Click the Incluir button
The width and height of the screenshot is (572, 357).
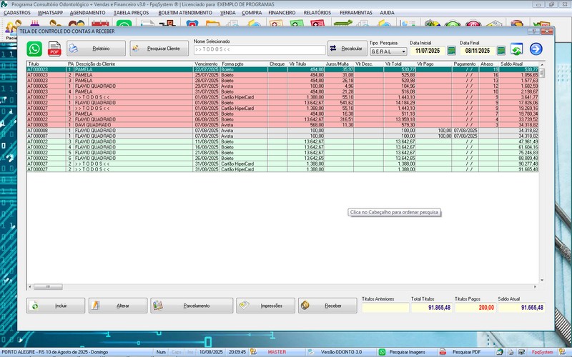pos(56,306)
